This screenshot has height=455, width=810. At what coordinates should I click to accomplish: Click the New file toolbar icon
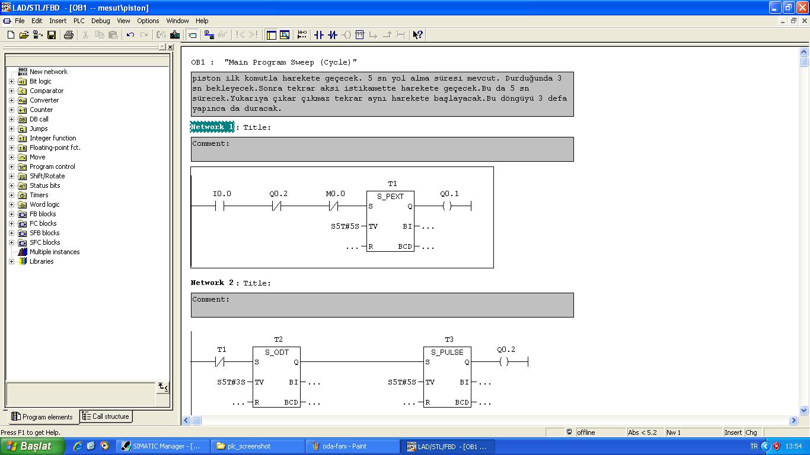click(x=11, y=35)
